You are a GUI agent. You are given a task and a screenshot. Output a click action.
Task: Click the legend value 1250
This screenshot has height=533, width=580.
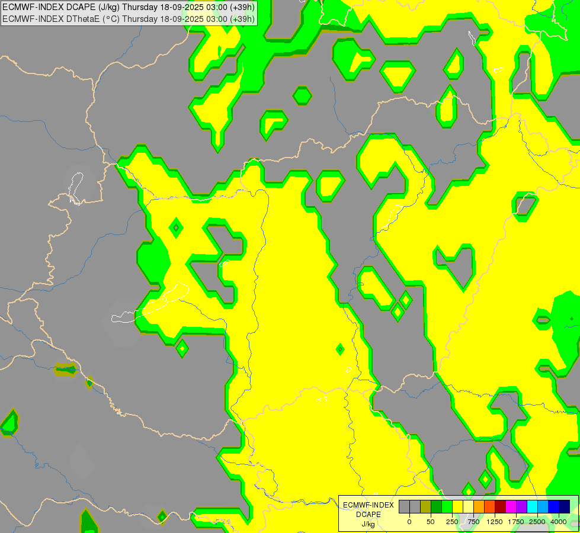click(x=495, y=522)
